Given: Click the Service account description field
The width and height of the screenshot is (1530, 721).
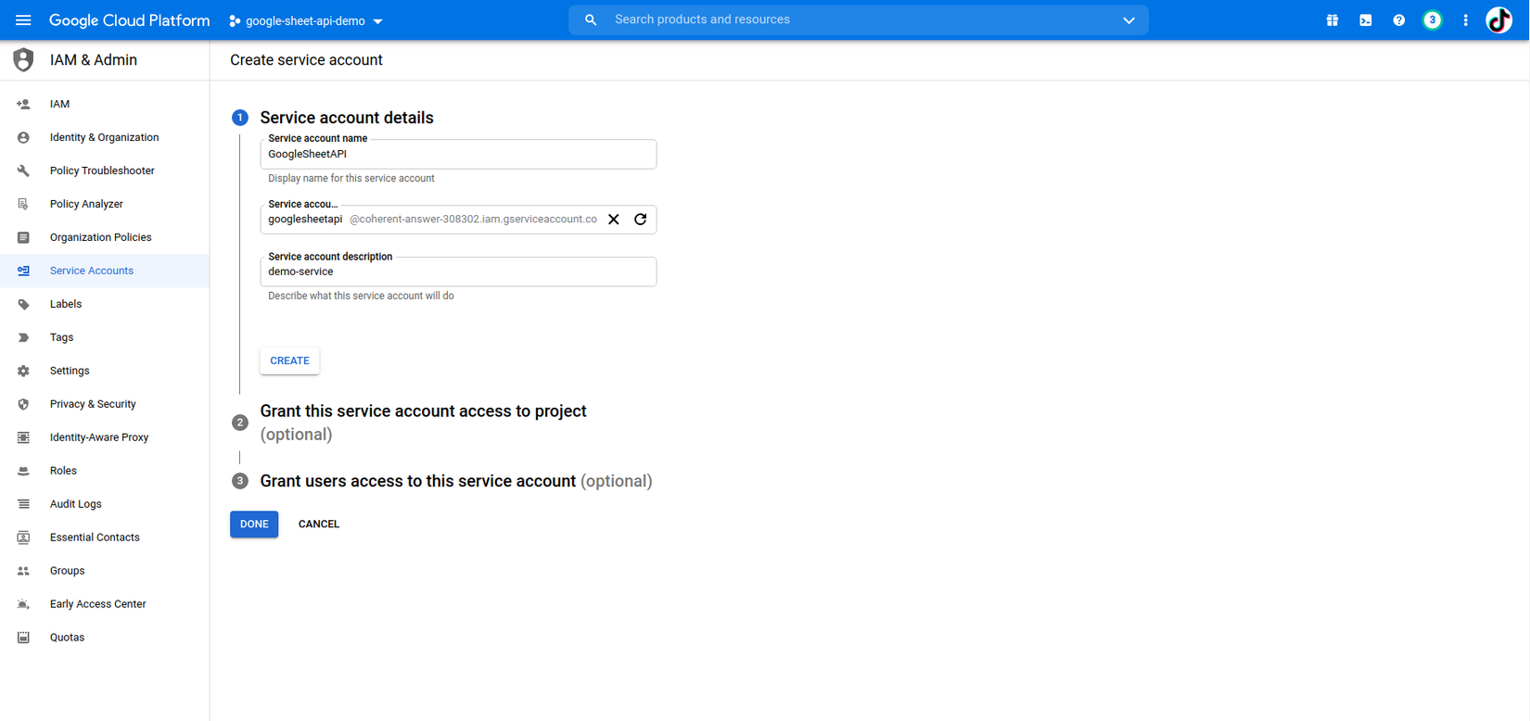Looking at the screenshot, I should tap(458, 272).
